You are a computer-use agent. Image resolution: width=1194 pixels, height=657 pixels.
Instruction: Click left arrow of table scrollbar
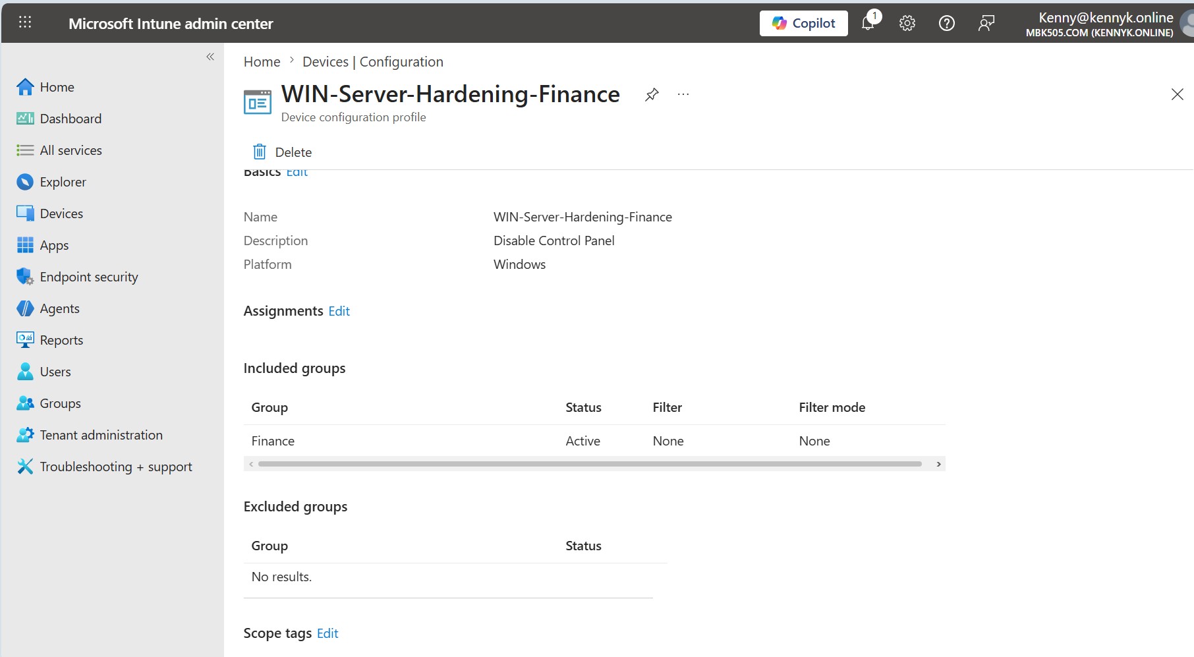point(251,464)
